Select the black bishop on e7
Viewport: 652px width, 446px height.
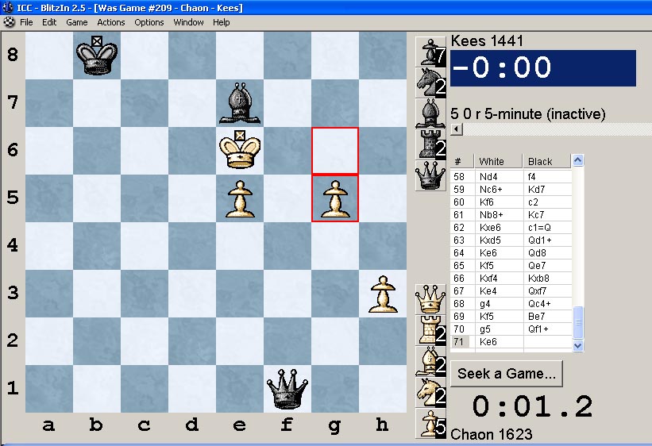tap(240, 103)
